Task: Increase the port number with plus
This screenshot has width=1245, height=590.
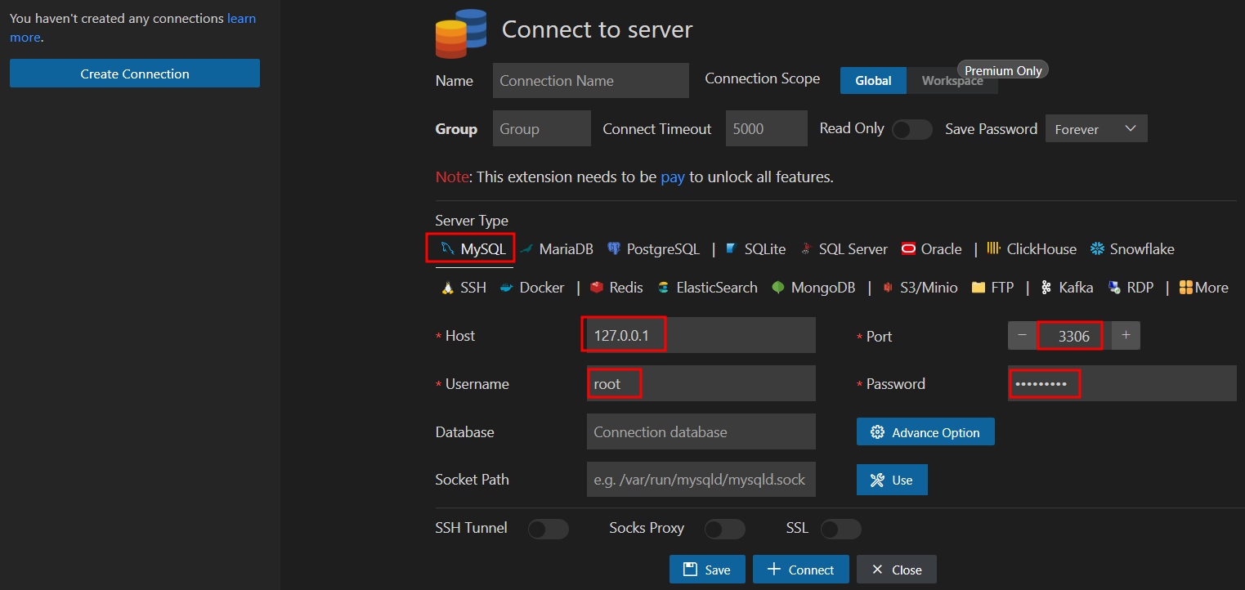Action: pyautogui.click(x=1126, y=336)
